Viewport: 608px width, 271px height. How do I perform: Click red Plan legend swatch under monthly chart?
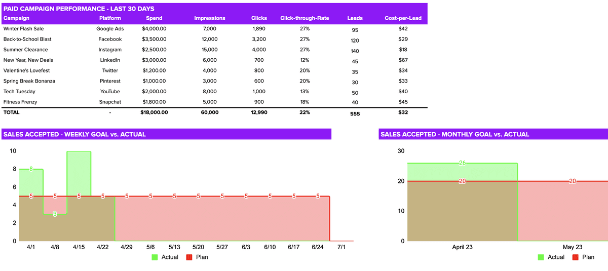pyautogui.click(x=576, y=257)
